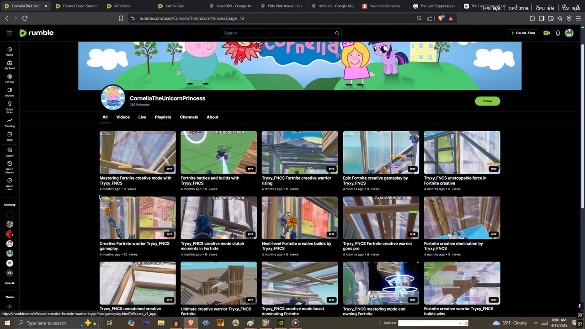The height and width of the screenshot is (329, 585).
Task: Open Watch History in the sidebar
Action: [10, 167]
